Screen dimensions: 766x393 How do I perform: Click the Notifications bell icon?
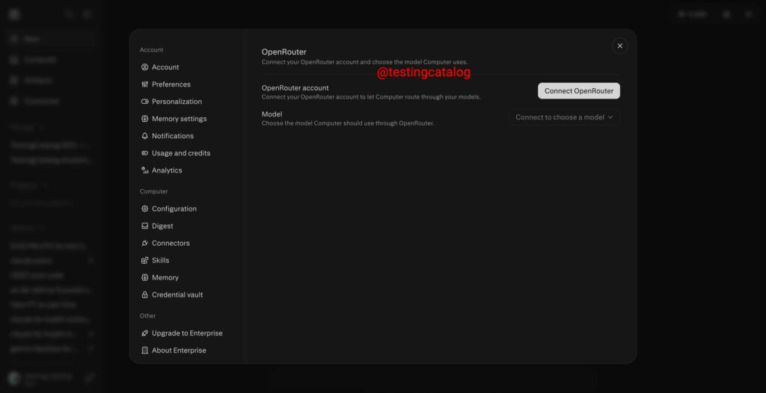coord(144,136)
